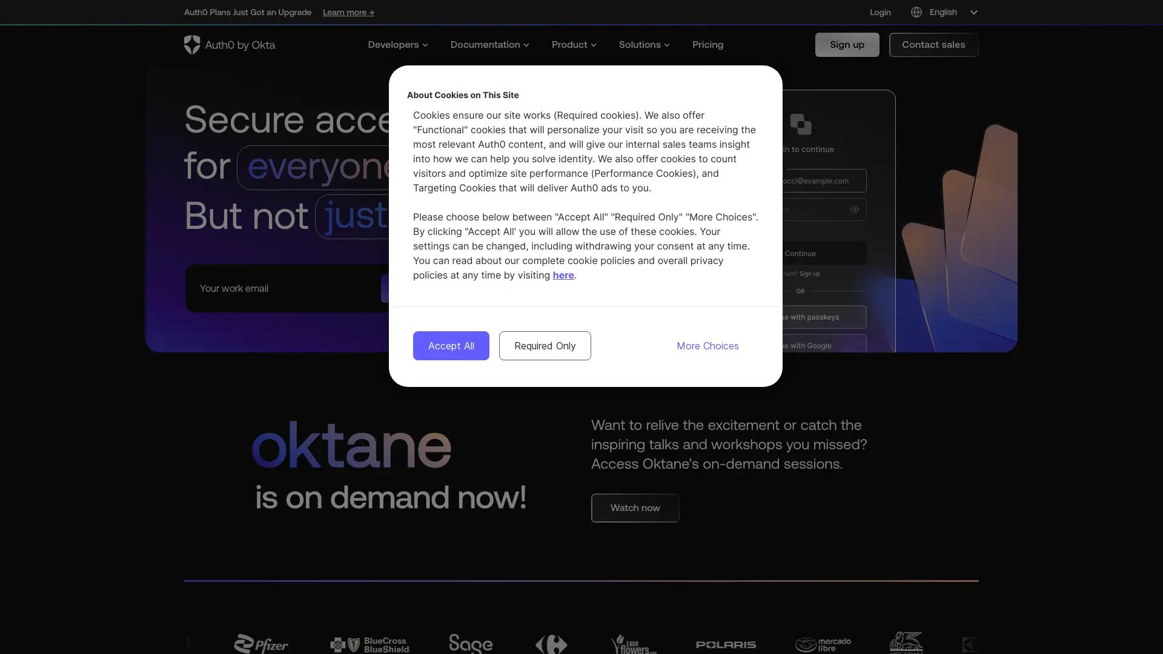Screen dimensions: 1163x654
Task: Expand the Developers menu
Action: pyautogui.click(x=398, y=45)
